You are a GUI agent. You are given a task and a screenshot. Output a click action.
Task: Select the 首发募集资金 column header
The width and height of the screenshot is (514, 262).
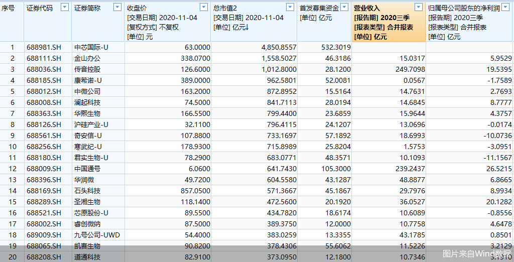tap(324, 22)
